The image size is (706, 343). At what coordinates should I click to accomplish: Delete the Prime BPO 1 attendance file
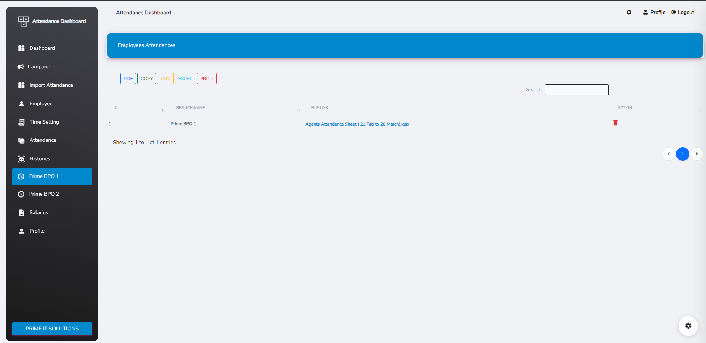tap(616, 123)
